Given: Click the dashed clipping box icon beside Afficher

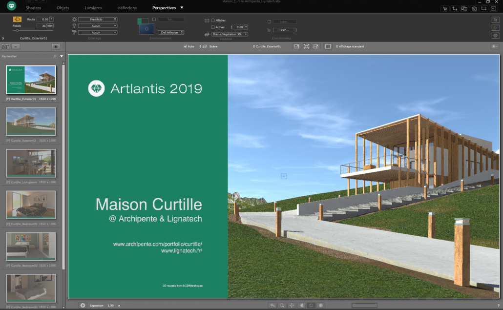Looking at the screenshot, I should tap(207, 21).
